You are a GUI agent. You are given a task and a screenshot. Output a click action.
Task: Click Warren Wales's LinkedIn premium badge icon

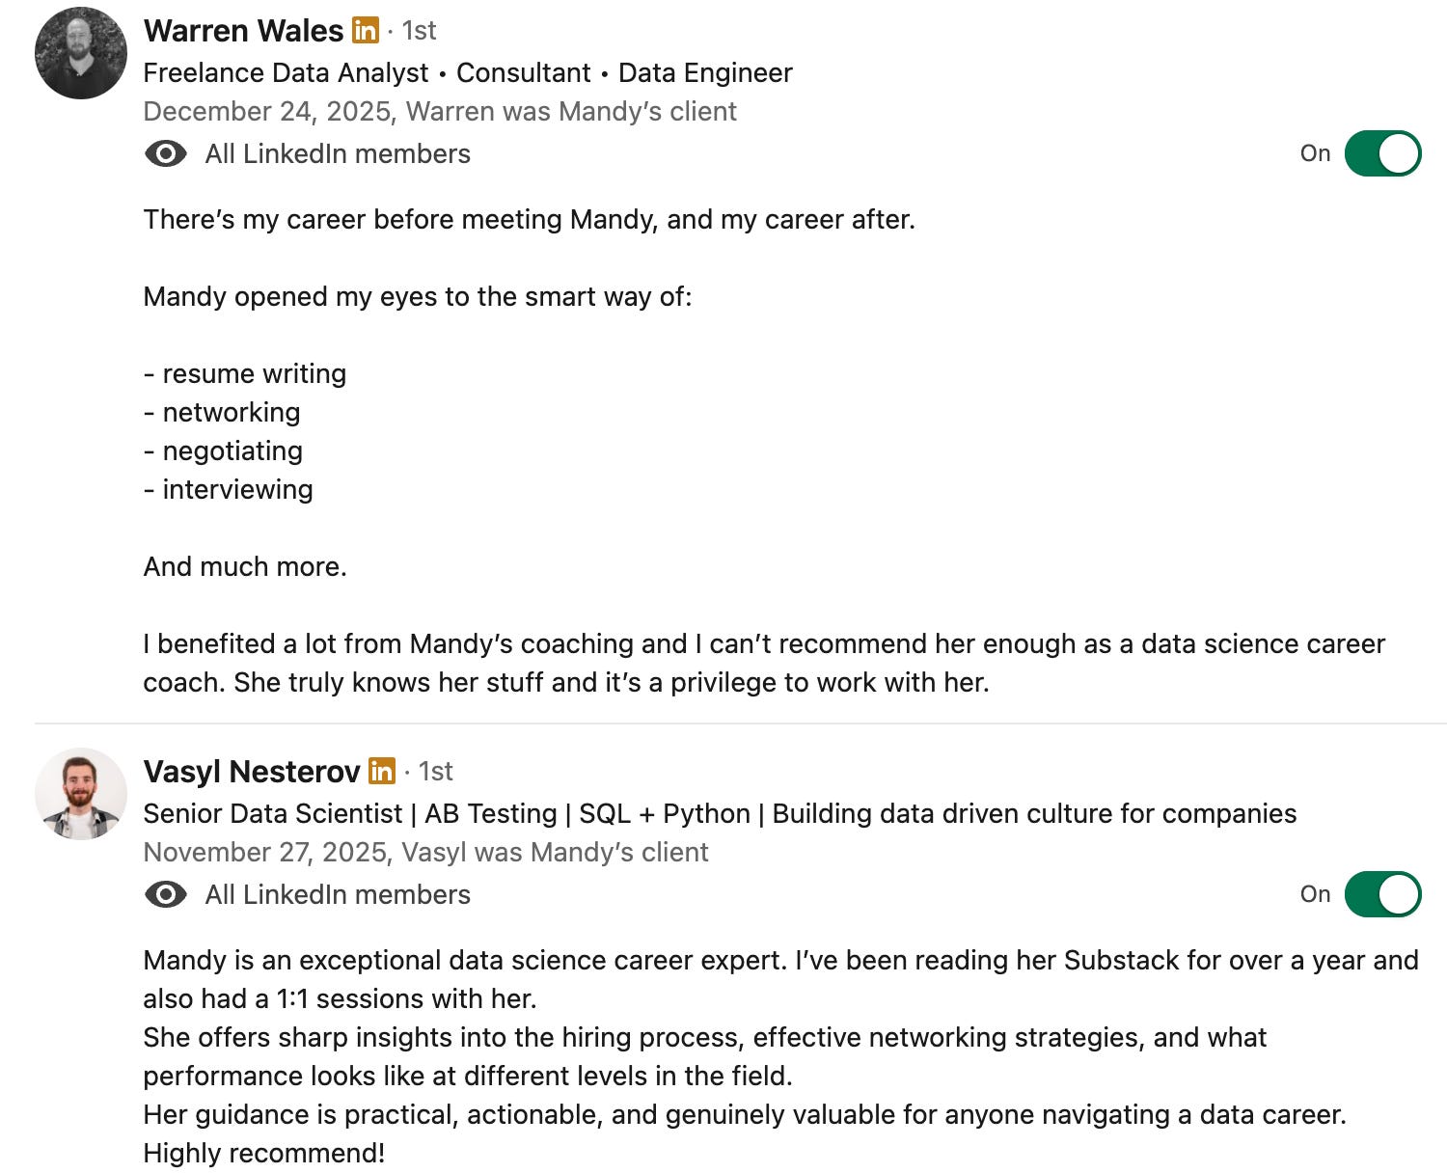tap(366, 31)
